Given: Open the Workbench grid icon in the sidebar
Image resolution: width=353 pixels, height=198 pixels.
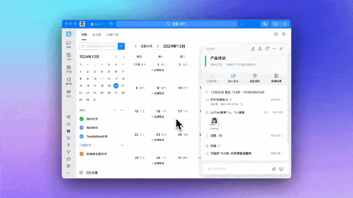Looking at the screenshot, I should click(69, 67).
